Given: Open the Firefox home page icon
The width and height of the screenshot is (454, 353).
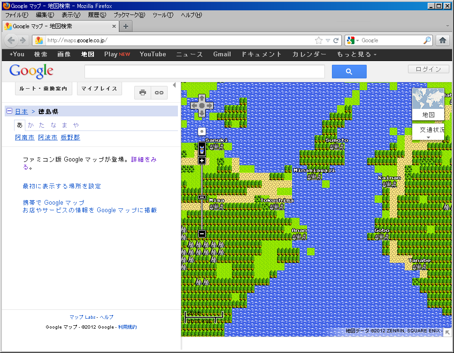Looking at the screenshot, I should (x=442, y=40).
